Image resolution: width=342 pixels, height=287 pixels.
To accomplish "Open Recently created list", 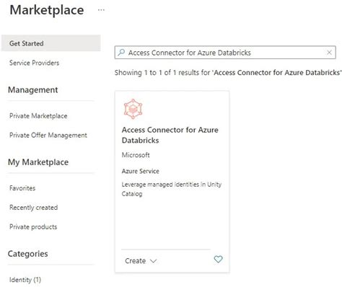I will coord(33,208).
